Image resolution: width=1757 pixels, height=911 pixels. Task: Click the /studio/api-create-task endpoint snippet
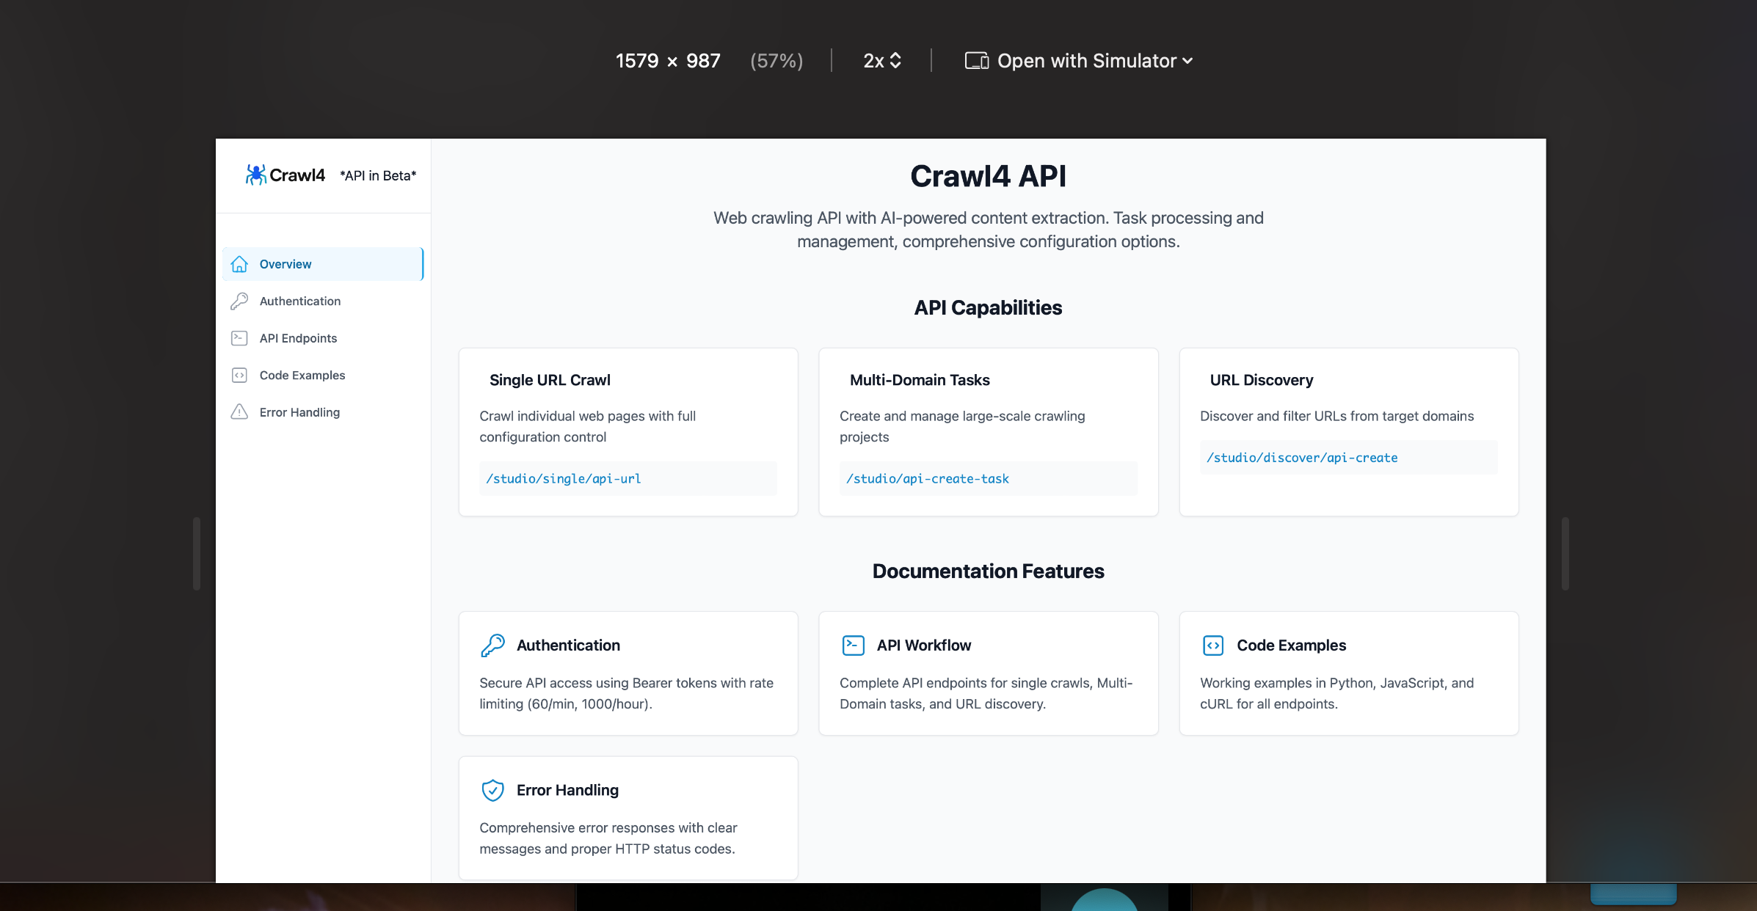pyautogui.click(x=927, y=478)
